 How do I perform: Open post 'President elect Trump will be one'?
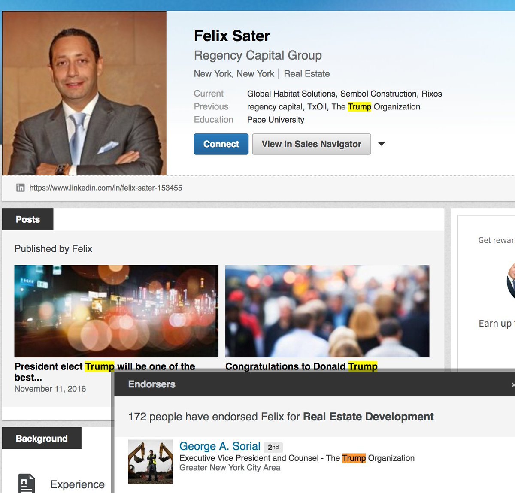[105, 372]
